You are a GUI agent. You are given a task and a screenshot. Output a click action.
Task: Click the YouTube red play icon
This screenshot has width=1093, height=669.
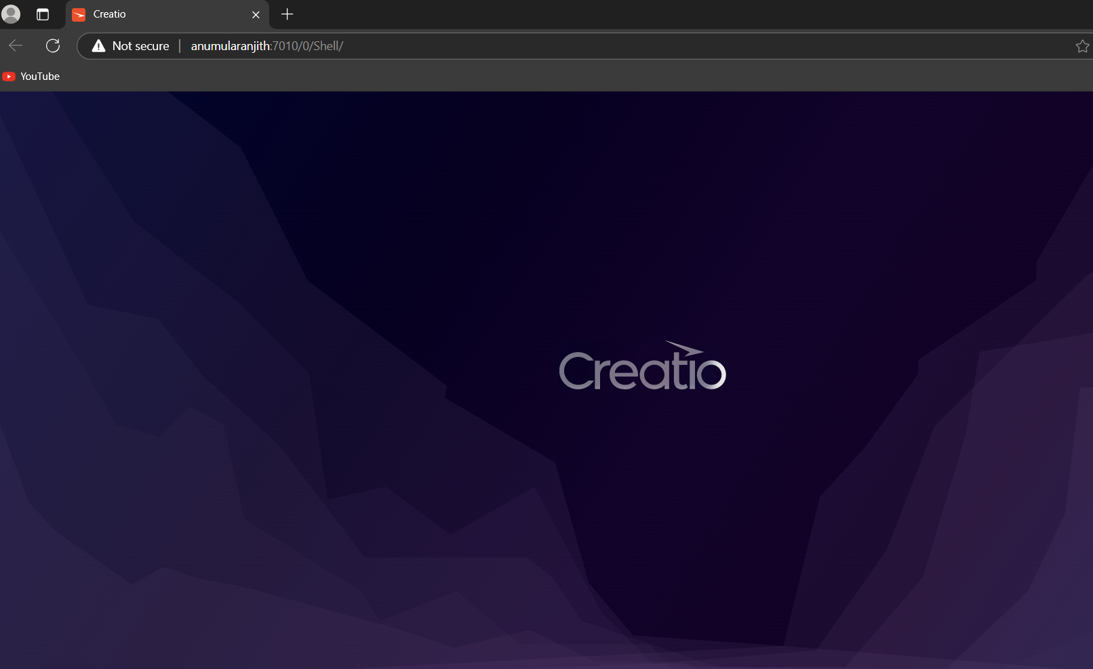click(9, 77)
